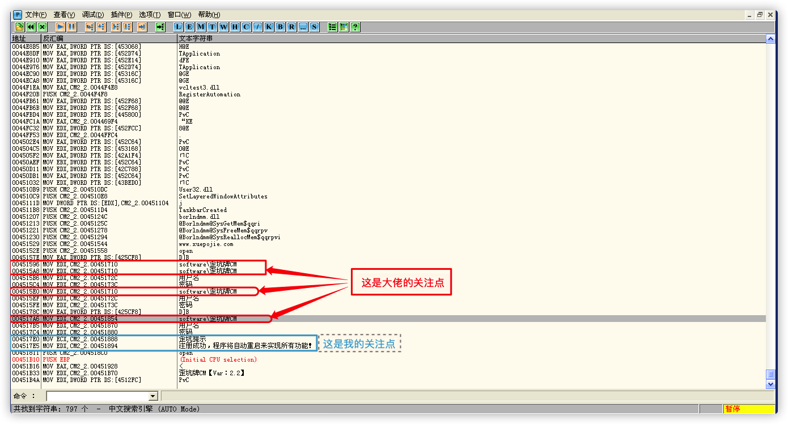Click the Run (play) toolbar button
788x424 pixels.
60,27
